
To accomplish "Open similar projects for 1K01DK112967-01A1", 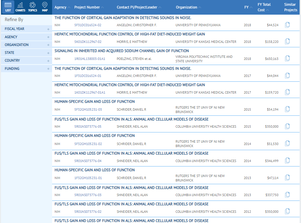I will [x=287, y=92].
